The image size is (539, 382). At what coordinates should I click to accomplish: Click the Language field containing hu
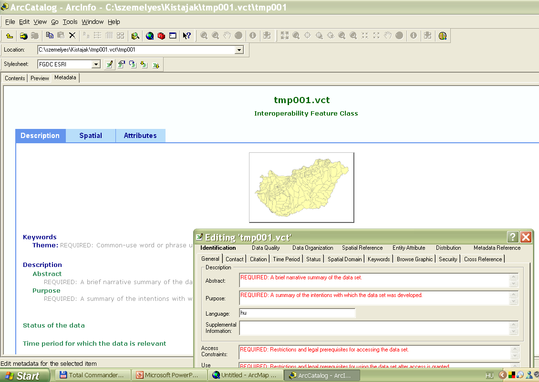297,313
